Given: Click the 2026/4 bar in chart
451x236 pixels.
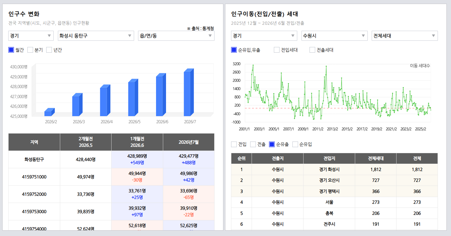Looking at the screenshot, I should pos(105,100).
